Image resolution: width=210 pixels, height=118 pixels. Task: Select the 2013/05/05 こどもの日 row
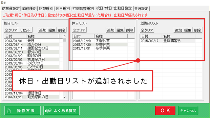32,67
